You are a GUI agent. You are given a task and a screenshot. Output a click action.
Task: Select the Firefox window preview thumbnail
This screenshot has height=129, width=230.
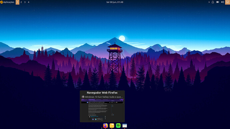102,110
